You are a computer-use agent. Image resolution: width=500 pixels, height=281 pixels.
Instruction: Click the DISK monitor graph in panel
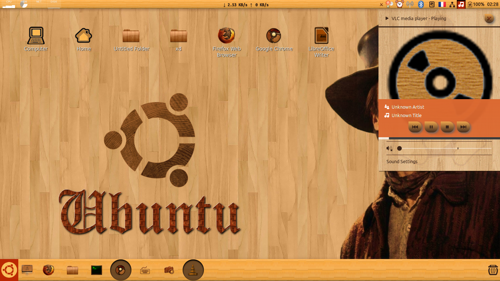[54, 4]
